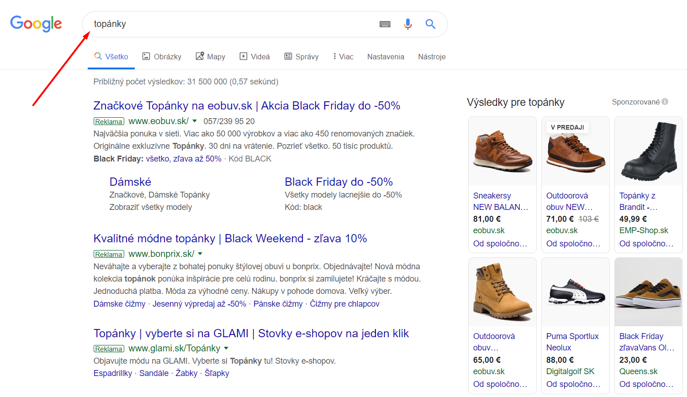687x397 pixels.
Task: Click Outdoorová obuv NEW... product title
Action: coord(569,201)
